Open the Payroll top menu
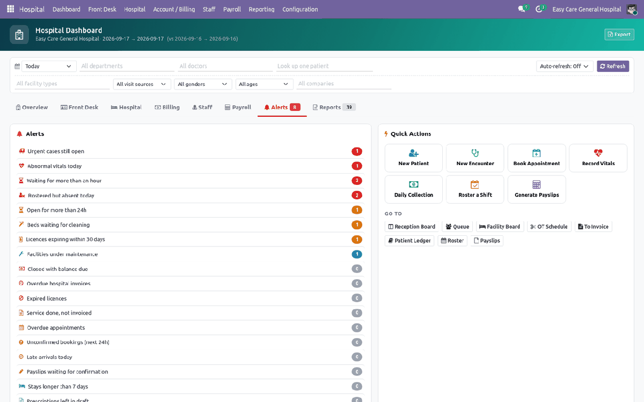The width and height of the screenshot is (644, 402). point(232,9)
